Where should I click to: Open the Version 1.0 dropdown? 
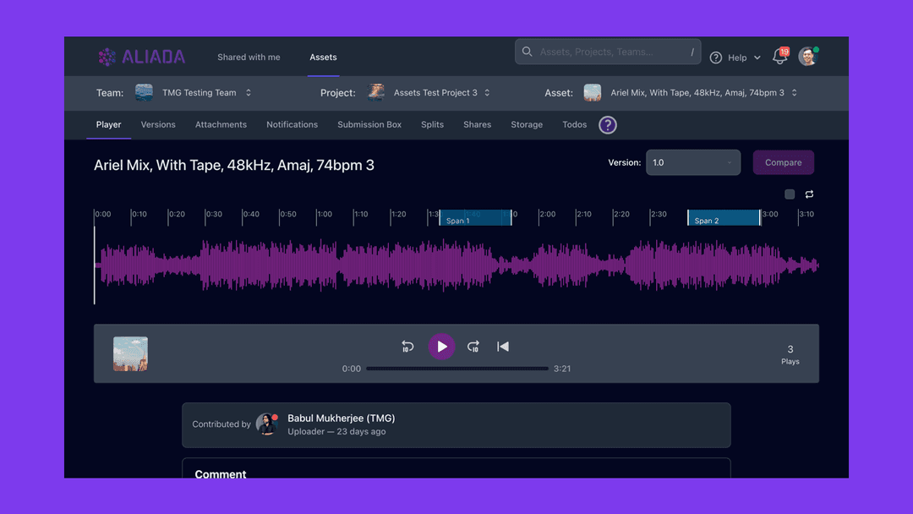pos(692,162)
